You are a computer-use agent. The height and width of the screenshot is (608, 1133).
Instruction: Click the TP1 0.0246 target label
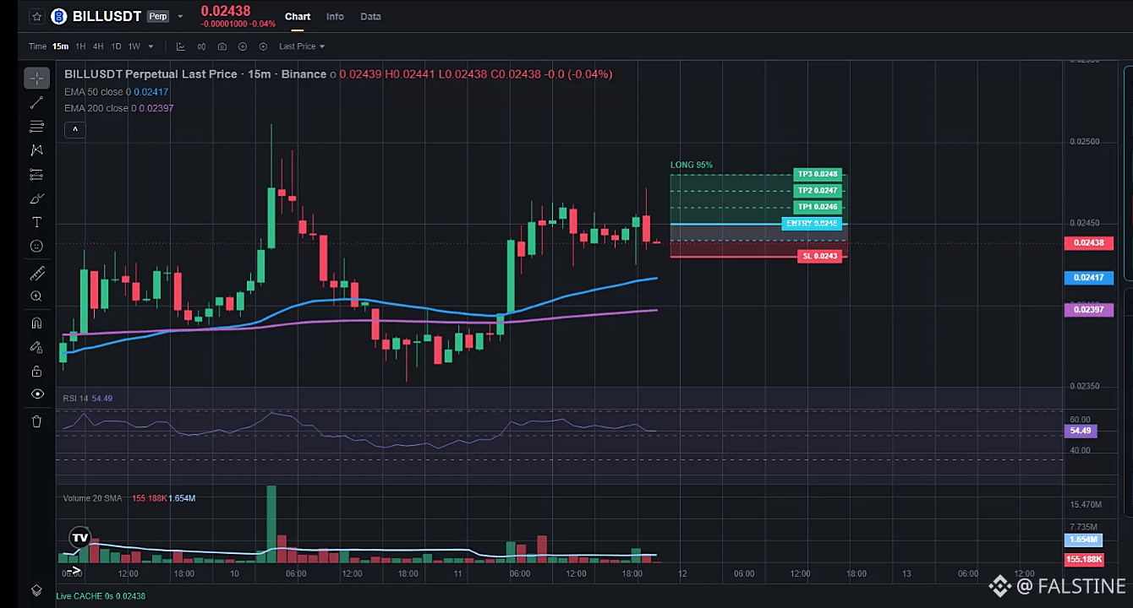818,207
